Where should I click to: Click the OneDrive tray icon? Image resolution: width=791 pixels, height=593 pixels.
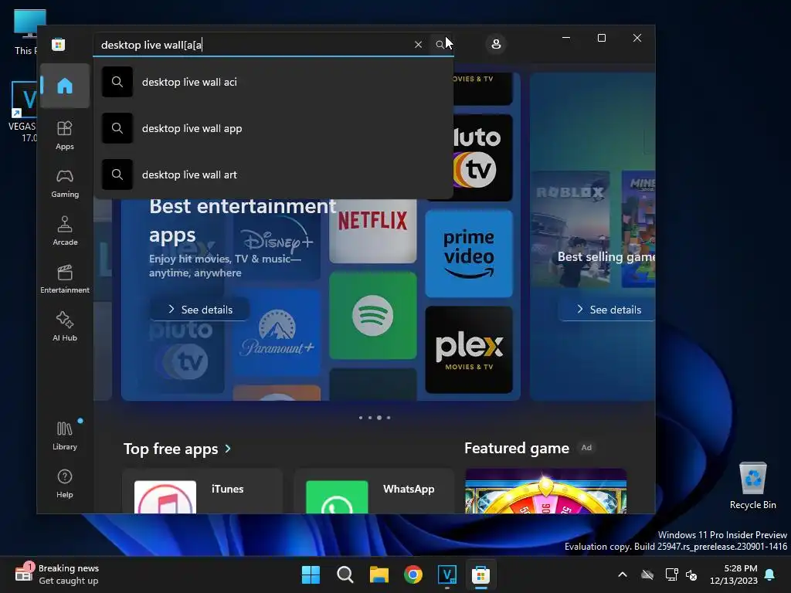pos(647,574)
